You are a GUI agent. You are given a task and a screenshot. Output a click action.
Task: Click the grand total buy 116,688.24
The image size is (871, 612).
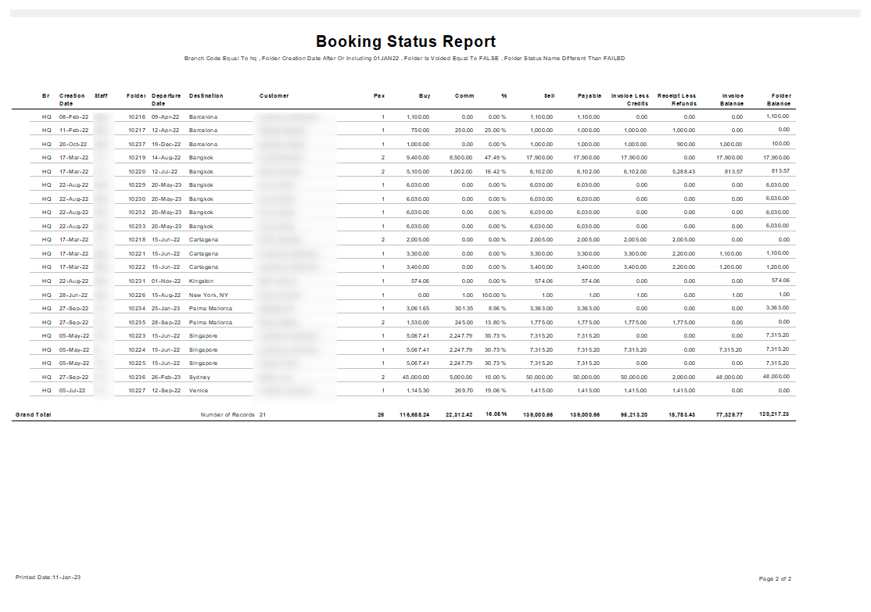click(414, 415)
